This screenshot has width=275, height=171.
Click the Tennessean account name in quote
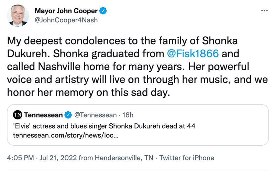click(43, 114)
